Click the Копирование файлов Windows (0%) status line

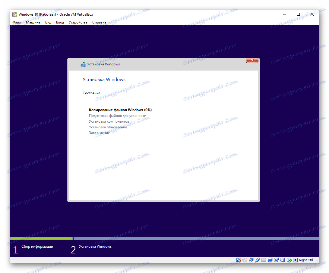click(x=120, y=110)
